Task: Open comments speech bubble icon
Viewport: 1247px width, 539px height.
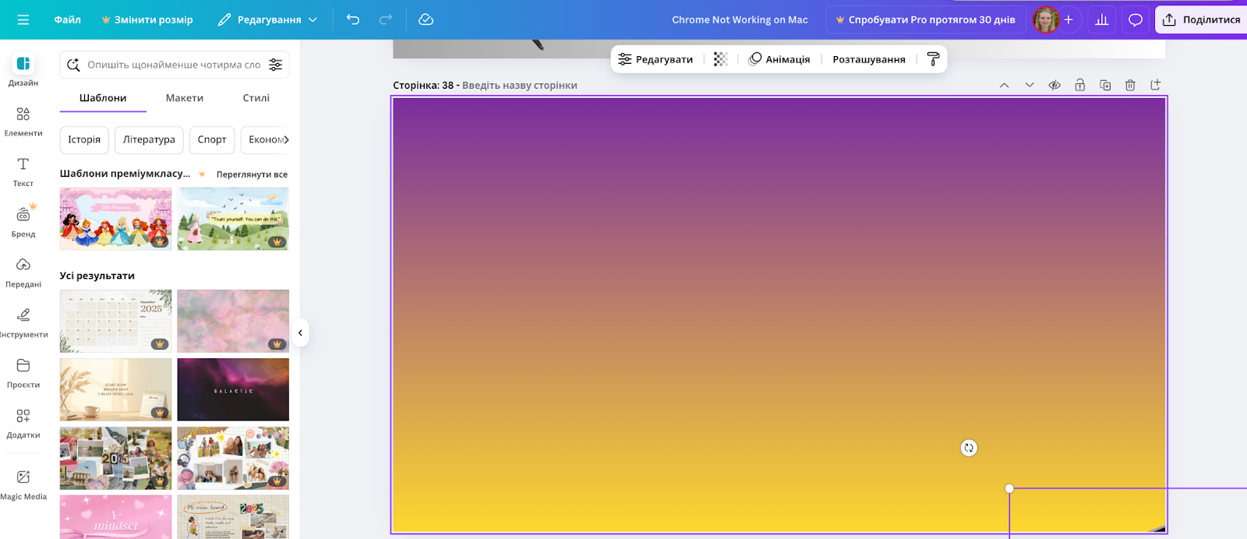Action: click(1136, 19)
